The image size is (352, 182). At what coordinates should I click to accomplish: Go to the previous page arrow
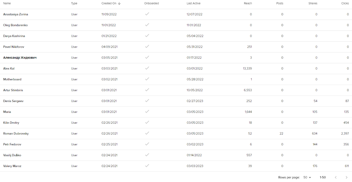click(x=336, y=177)
